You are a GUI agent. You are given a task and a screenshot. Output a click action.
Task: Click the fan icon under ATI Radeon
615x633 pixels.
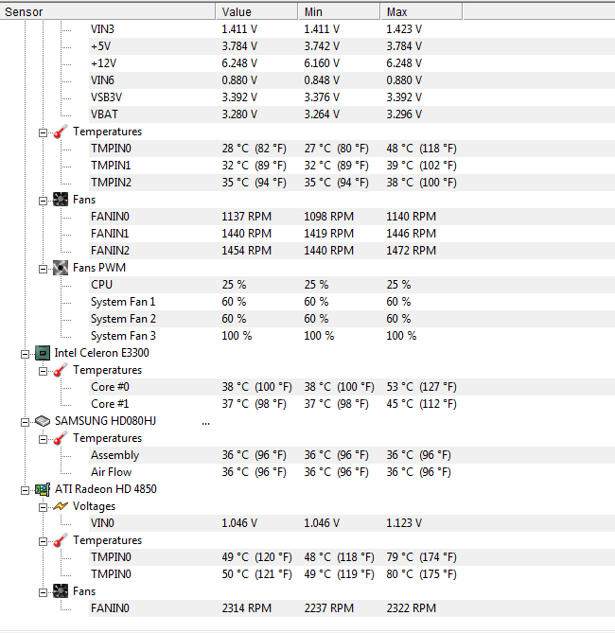point(61,591)
